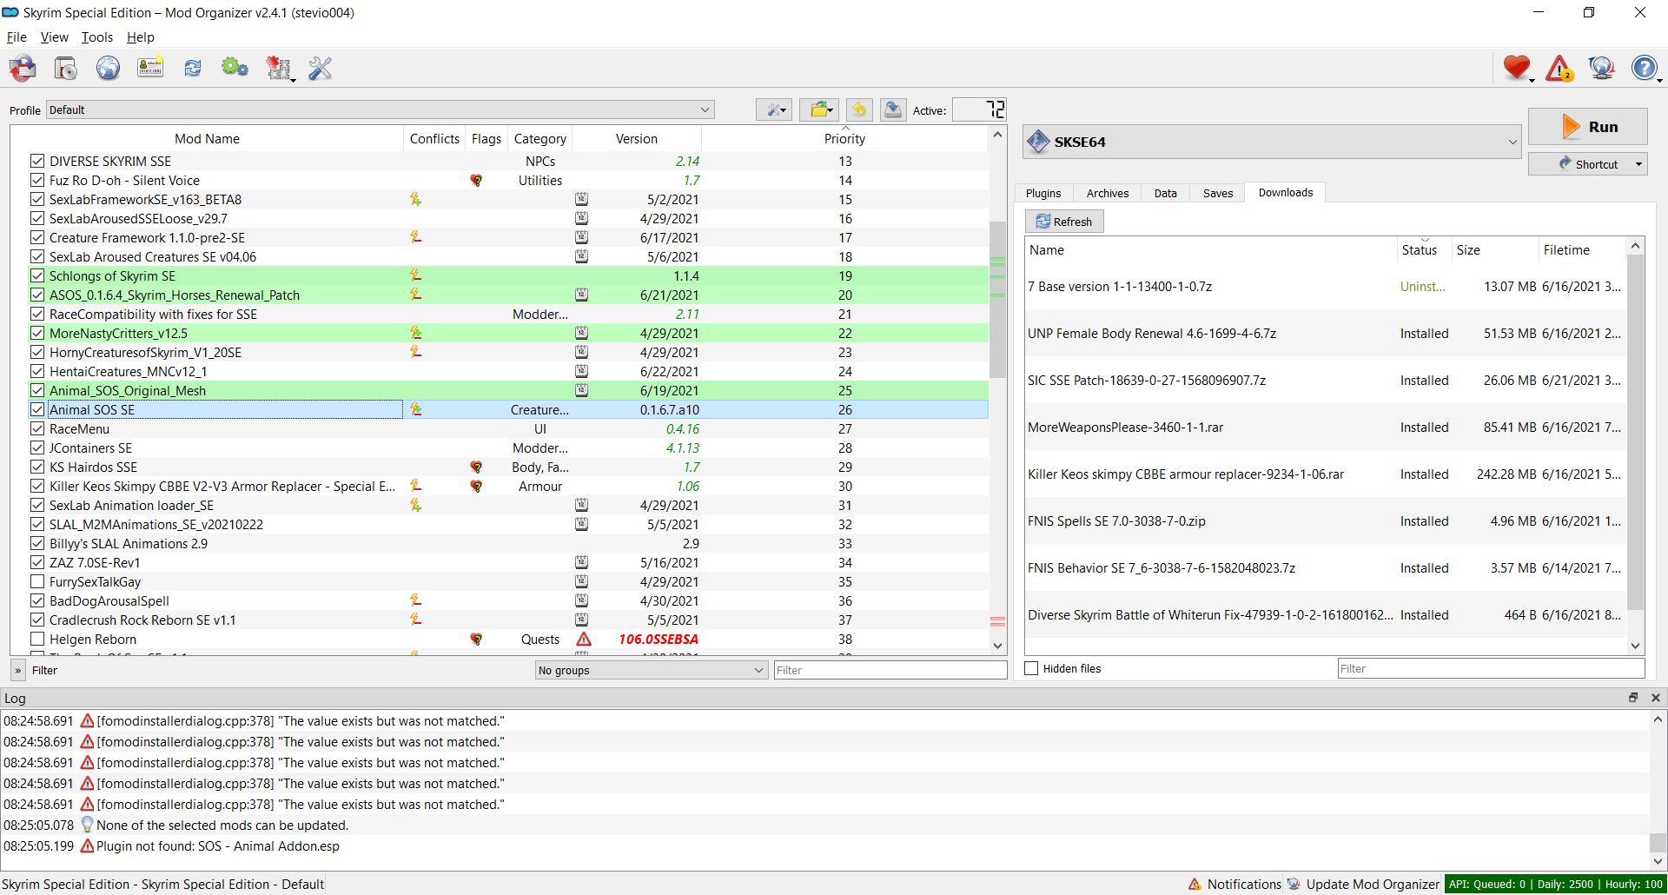Click the open folder icon above mod list
The height and width of the screenshot is (895, 1668).
pyautogui.click(x=819, y=109)
